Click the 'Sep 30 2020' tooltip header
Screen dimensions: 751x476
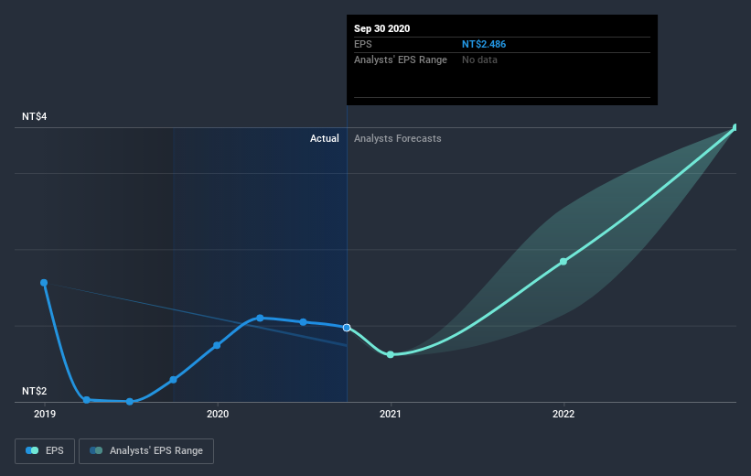point(382,28)
